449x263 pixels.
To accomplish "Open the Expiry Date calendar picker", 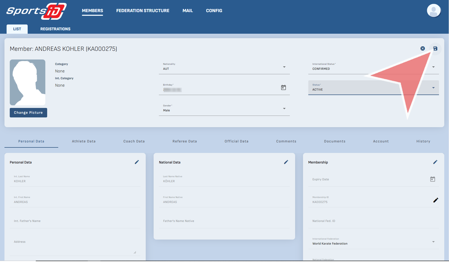I will pyautogui.click(x=433, y=179).
